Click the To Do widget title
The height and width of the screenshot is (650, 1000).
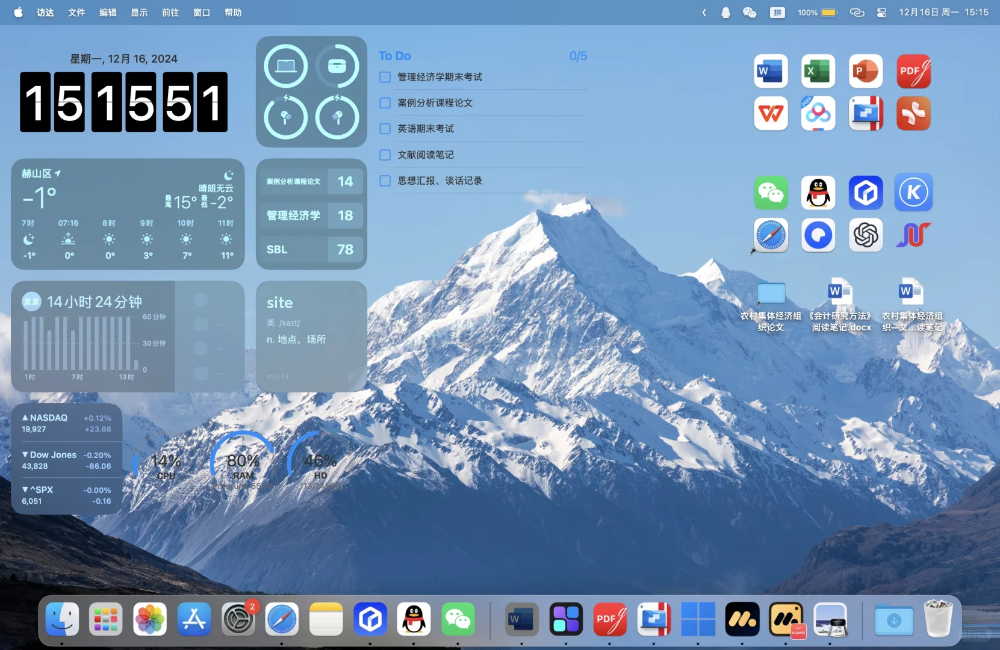tap(395, 56)
